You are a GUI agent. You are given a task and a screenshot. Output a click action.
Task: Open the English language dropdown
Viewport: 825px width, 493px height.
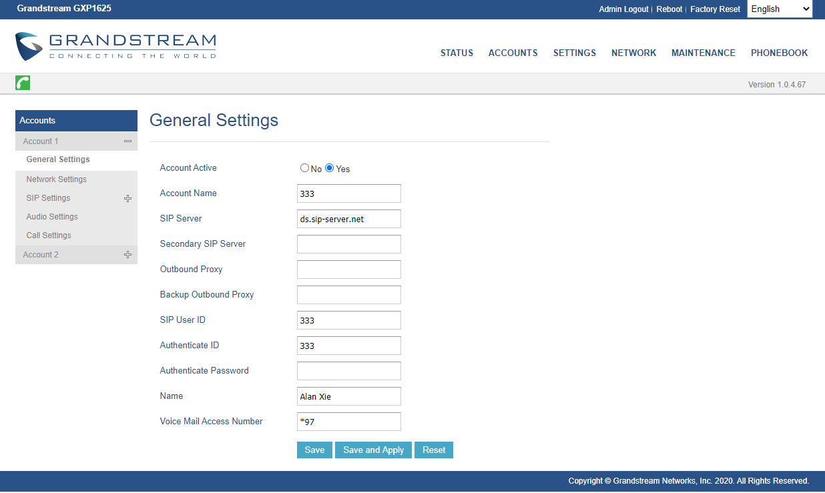tap(779, 9)
